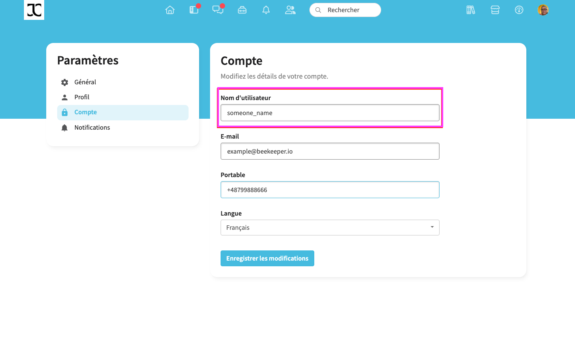The image size is (575, 340).
Task: Open the user avatar profile menu
Action: click(543, 10)
